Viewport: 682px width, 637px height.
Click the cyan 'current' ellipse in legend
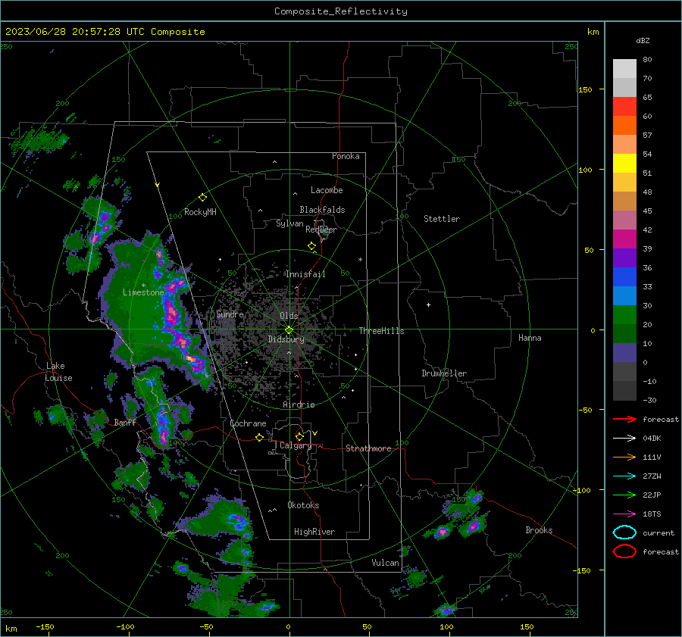pos(624,532)
